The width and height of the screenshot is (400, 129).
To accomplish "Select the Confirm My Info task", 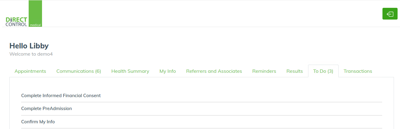I will click(38, 122).
